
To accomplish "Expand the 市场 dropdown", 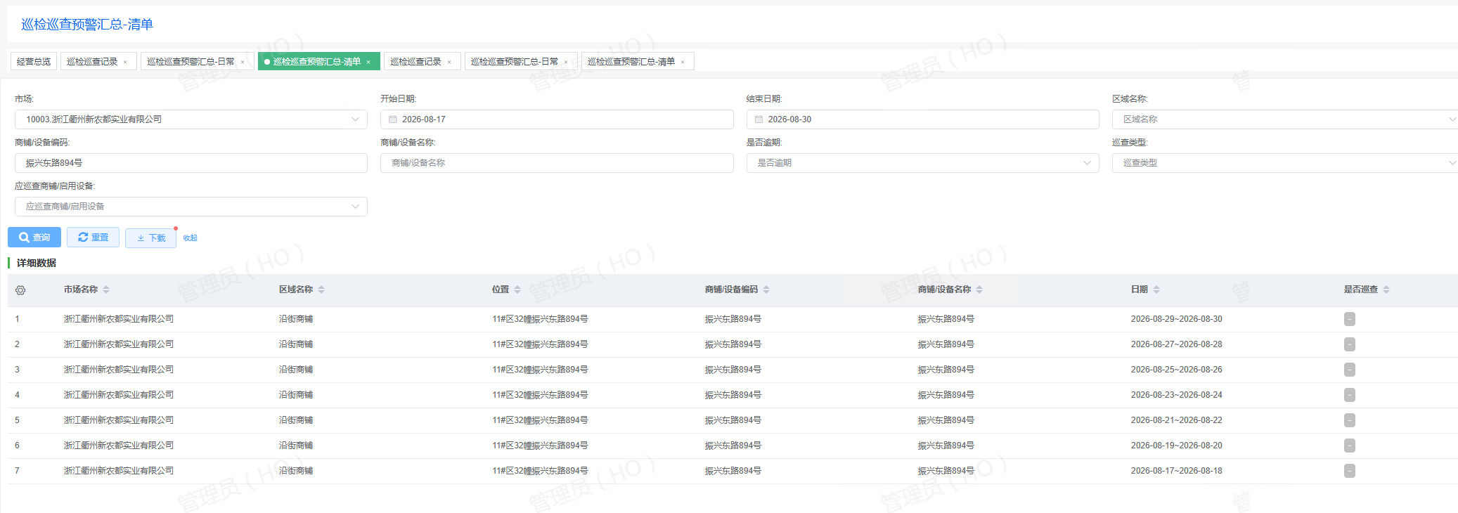I will click(x=191, y=119).
